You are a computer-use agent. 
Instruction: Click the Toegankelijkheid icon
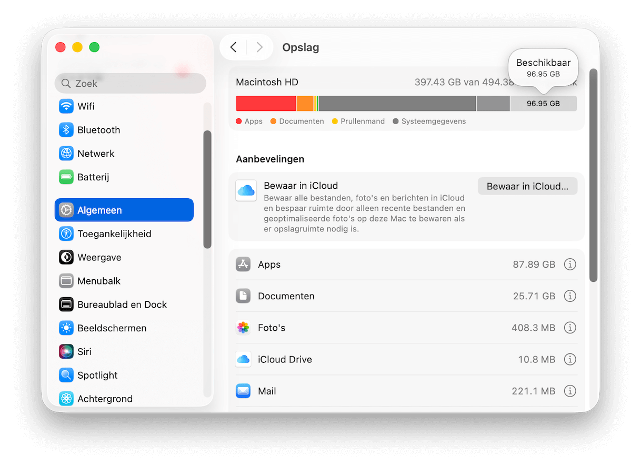coord(66,233)
